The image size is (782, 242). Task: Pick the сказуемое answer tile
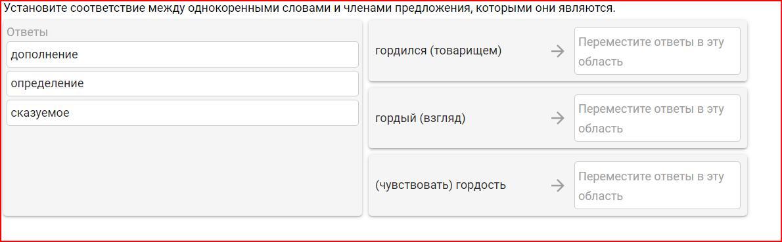(183, 113)
